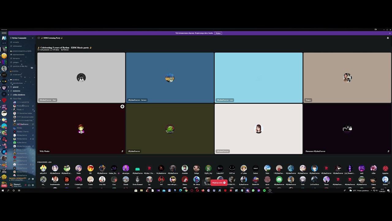
Task: Select the #RythmForever - Invace speaker tile
Action: click(170, 78)
